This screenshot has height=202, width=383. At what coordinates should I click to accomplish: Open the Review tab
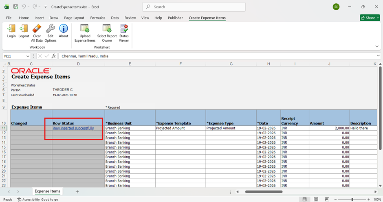pos(130,18)
